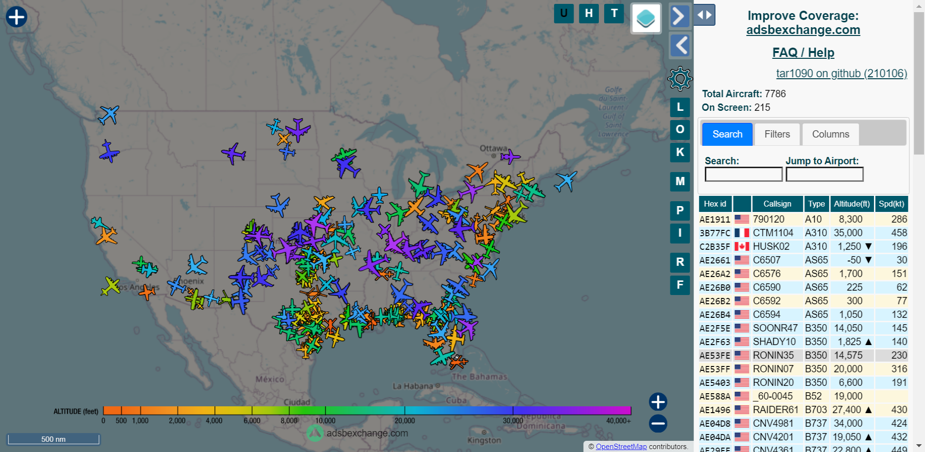
Task: Toggle the T map button
Action: tap(614, 13)
